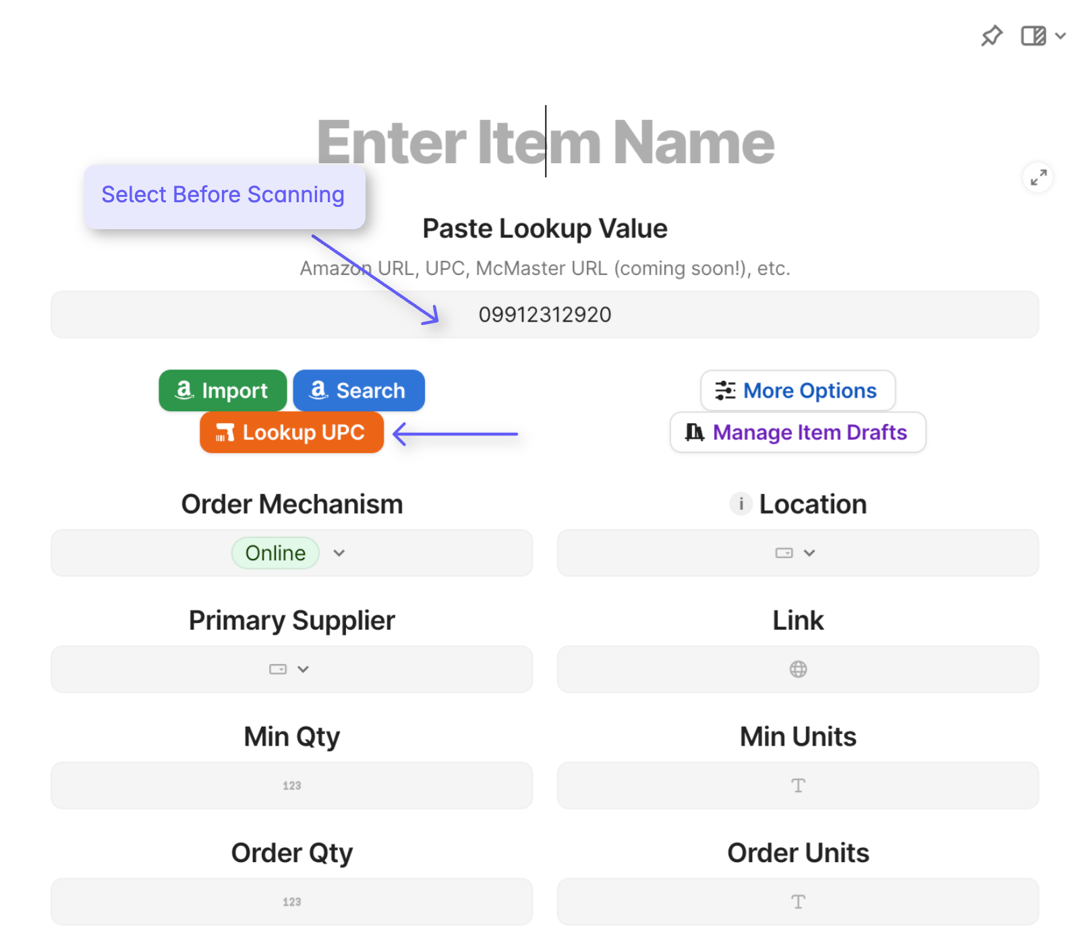Click the globe icon in Link field

[798, 669]
